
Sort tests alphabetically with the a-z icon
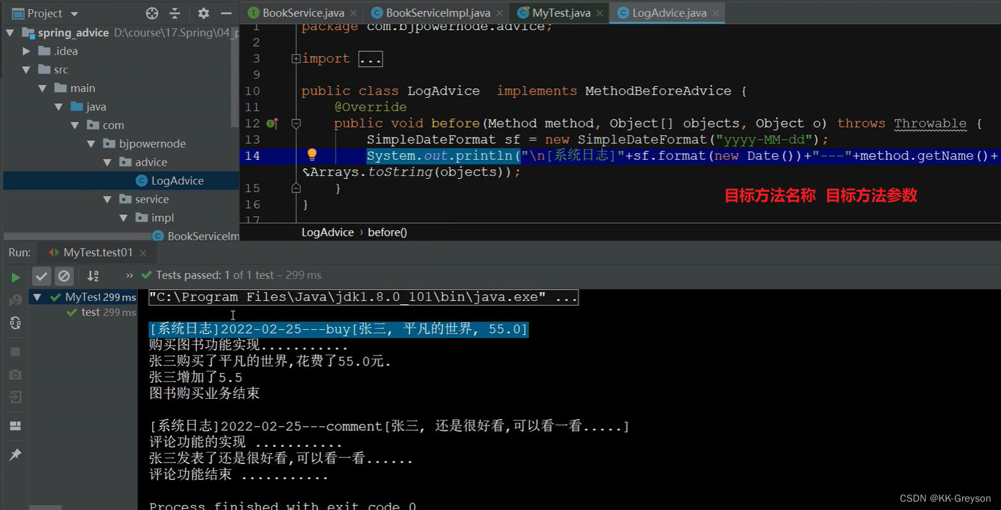93,276
